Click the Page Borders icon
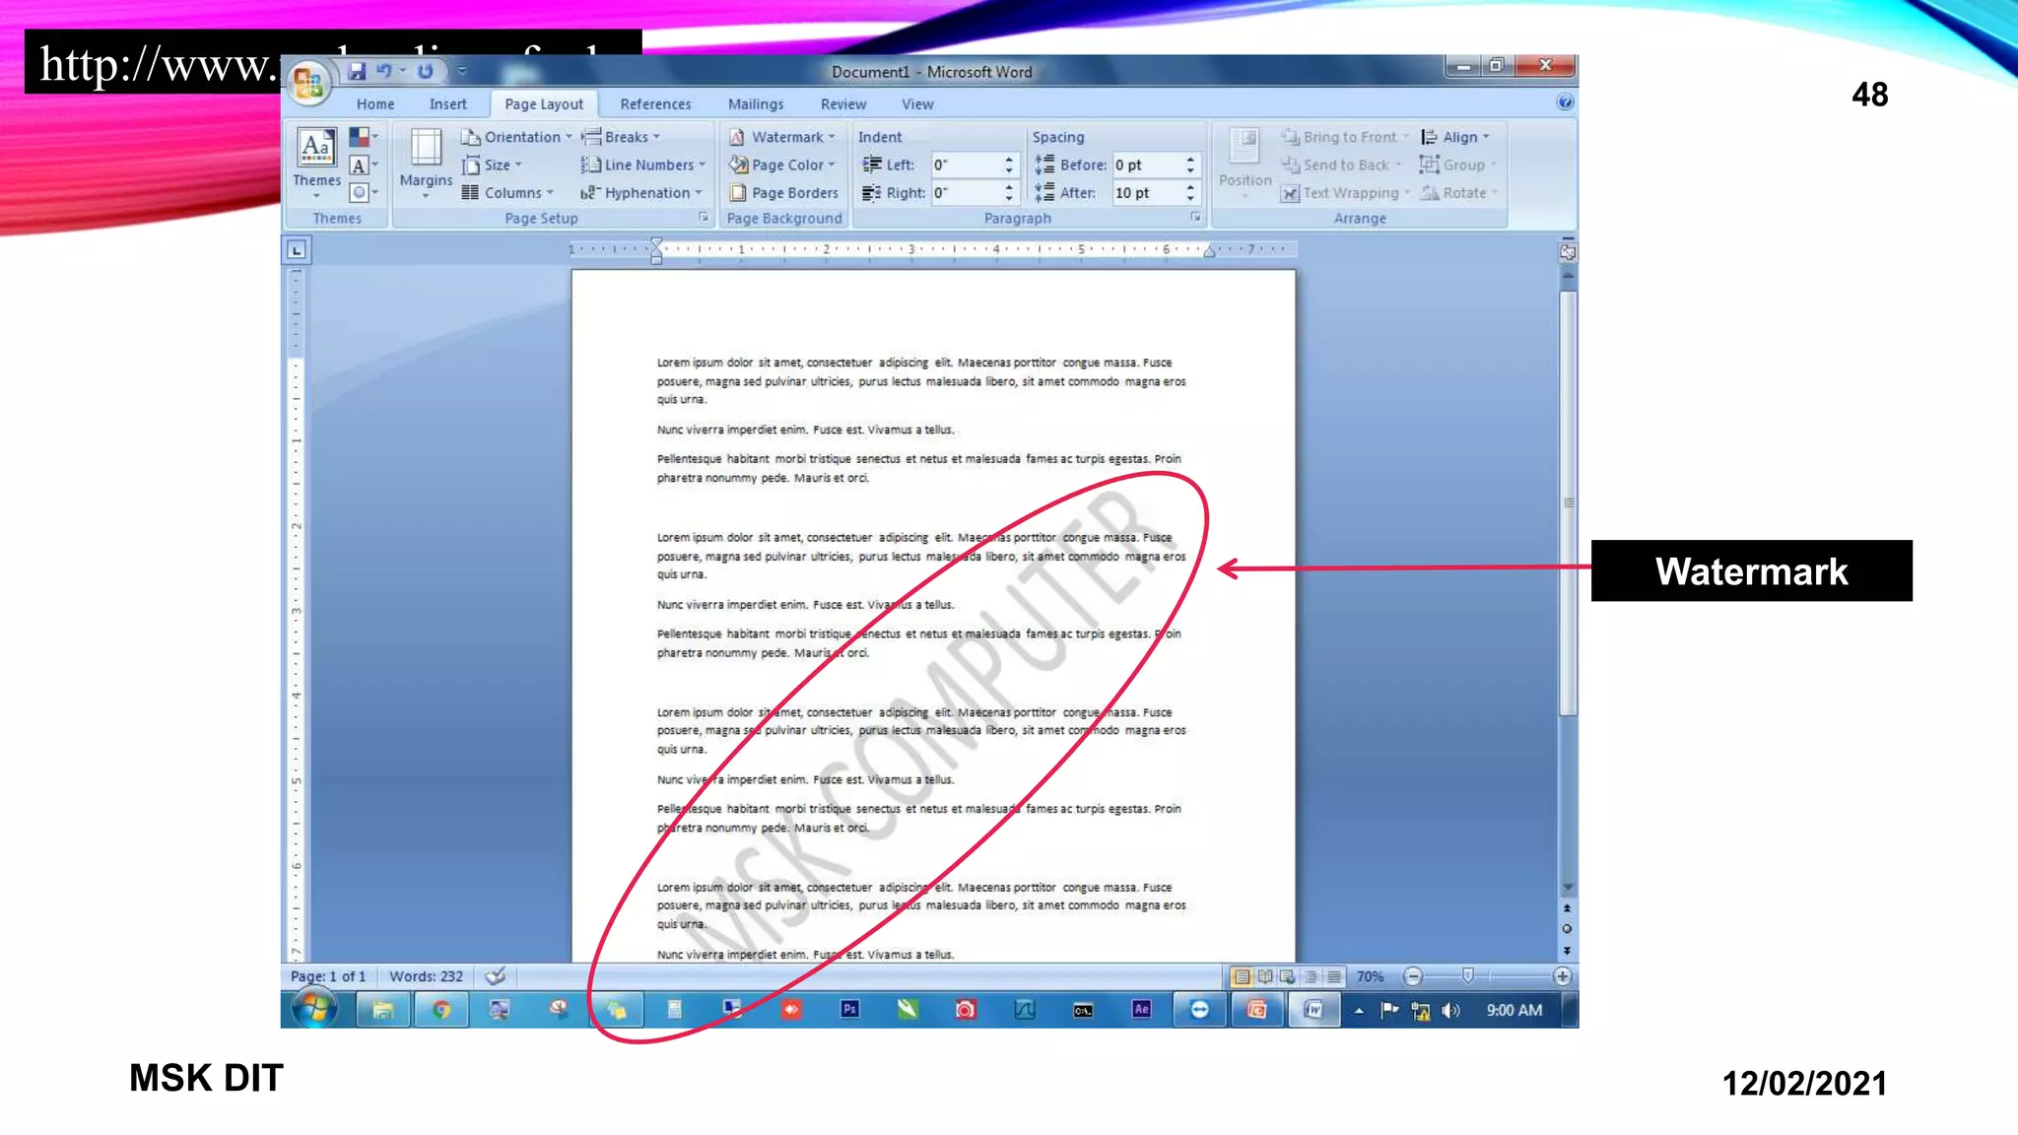2018x1135 pixels. coord(738,193)
